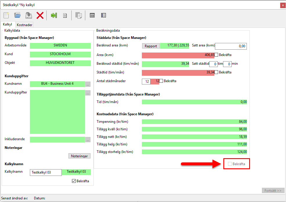
Task: Click the detail list view toolbar icon
Action: (104, 15)
